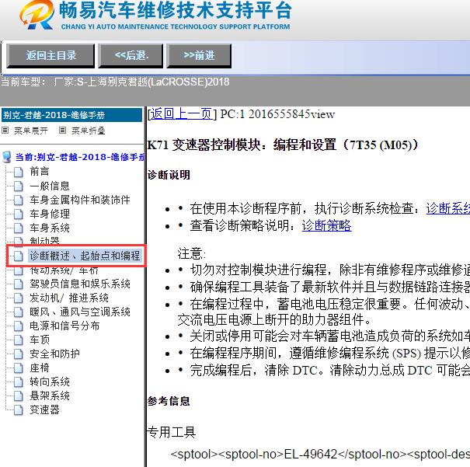Click the page icon next to 电源和信号分布

point(19,326)
